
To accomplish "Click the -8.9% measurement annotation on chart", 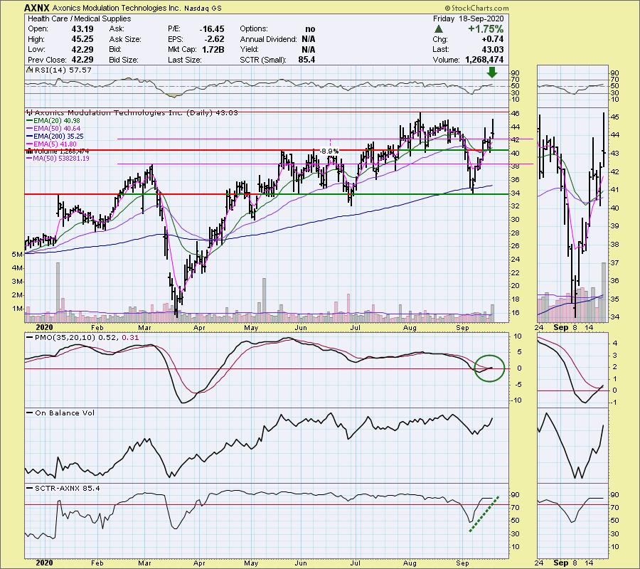I will click(x=326, y=151).
